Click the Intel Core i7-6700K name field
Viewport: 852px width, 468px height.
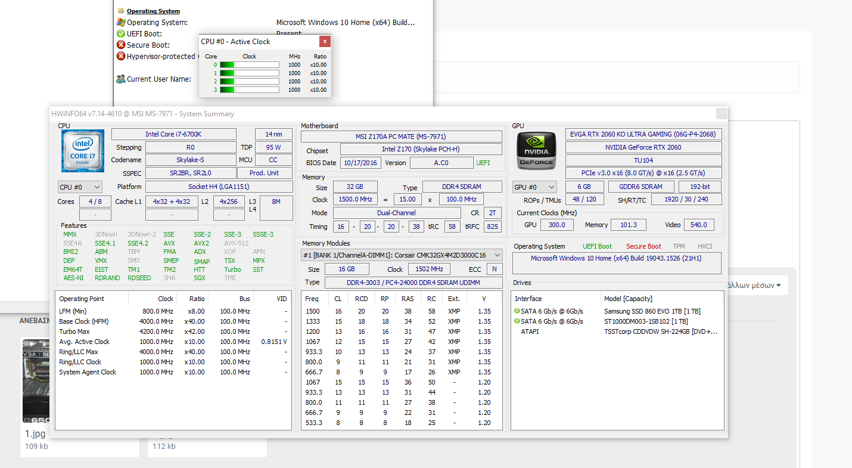click(174, 134)
